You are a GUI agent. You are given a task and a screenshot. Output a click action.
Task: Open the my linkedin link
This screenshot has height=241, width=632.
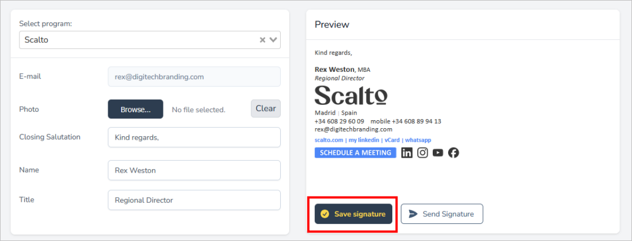coord(365,140)
